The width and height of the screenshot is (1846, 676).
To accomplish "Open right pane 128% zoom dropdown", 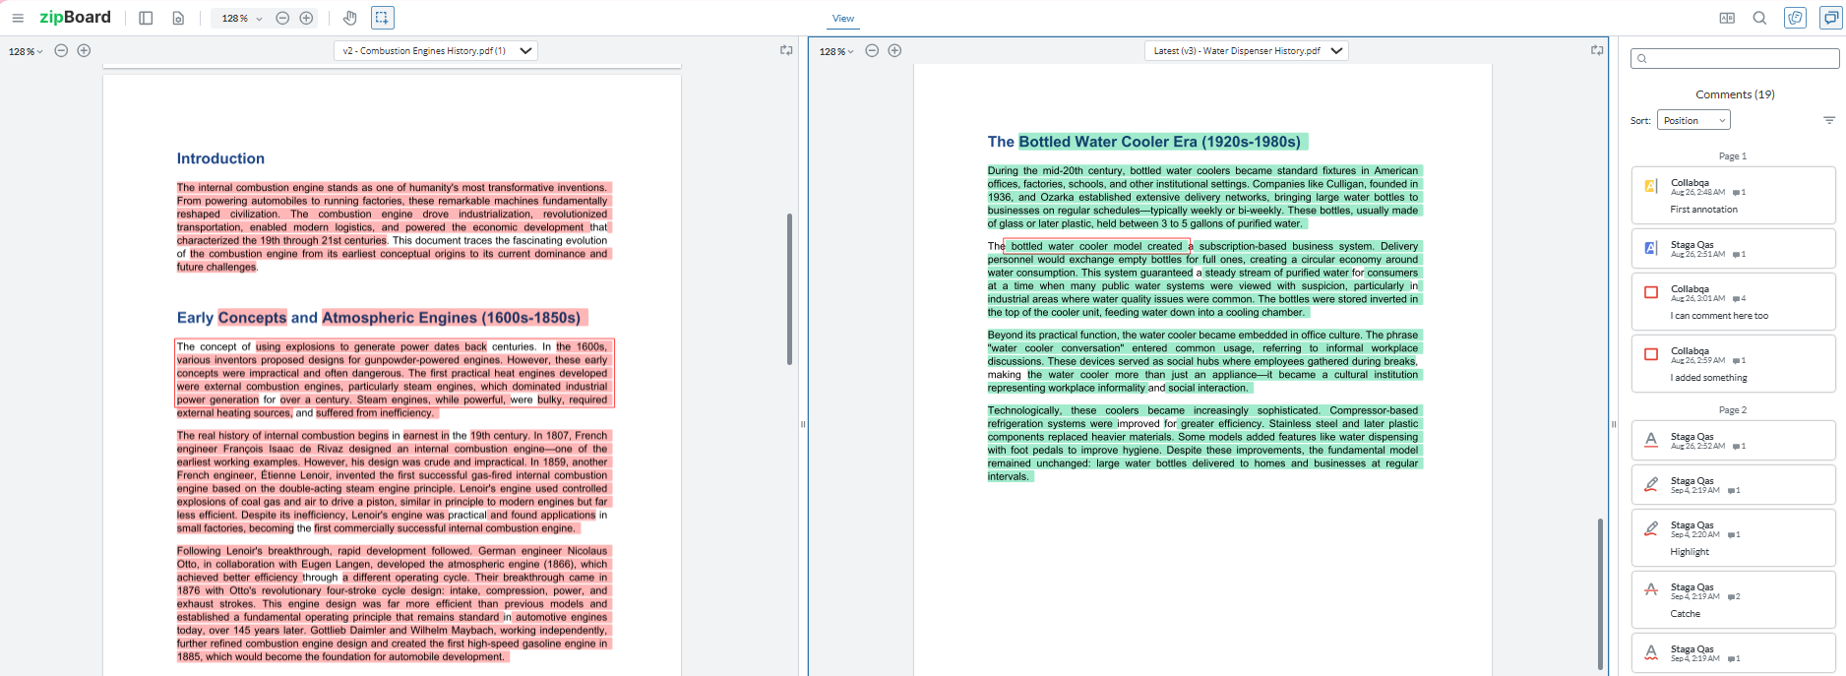I will 836,51.
